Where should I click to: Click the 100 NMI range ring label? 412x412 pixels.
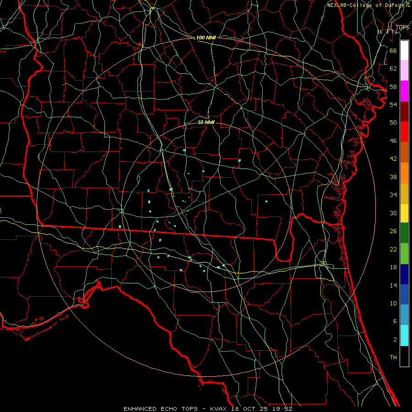click(x=206, y=38)
